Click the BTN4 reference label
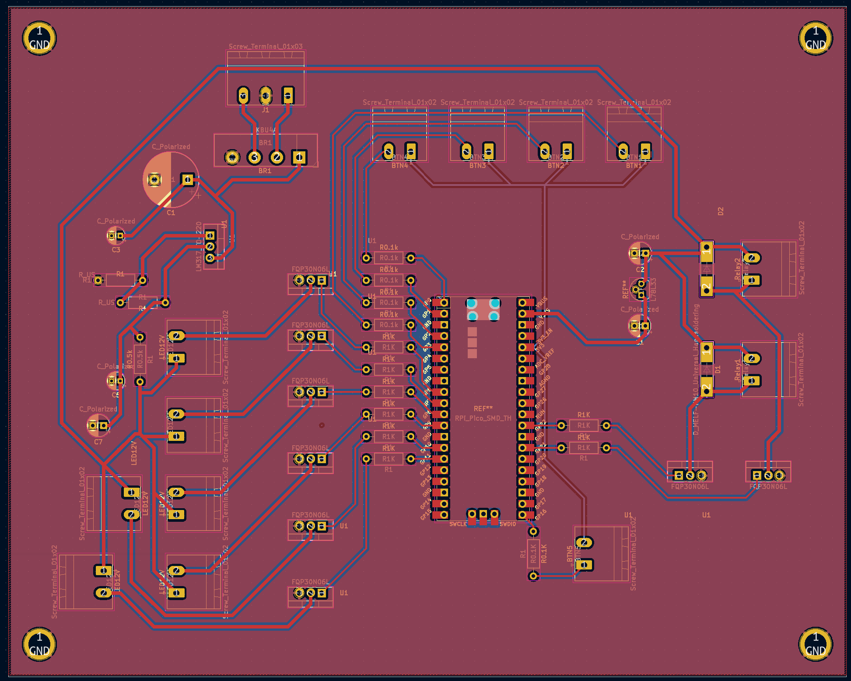The height and width of the screenshot is (681, 851). pyautogui.click(x=399, y=166)
